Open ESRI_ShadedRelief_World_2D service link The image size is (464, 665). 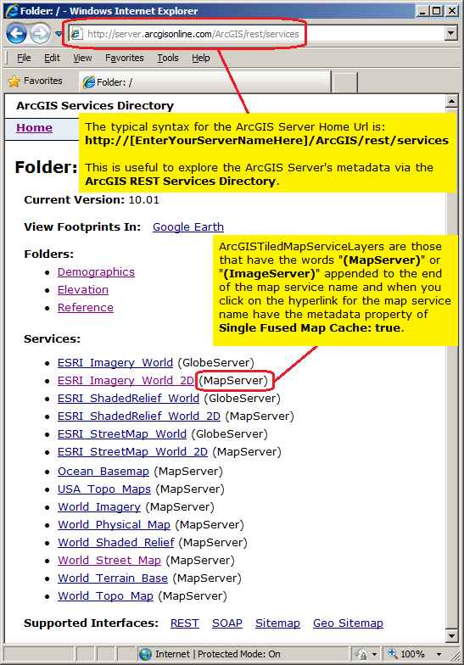point(139,416)
